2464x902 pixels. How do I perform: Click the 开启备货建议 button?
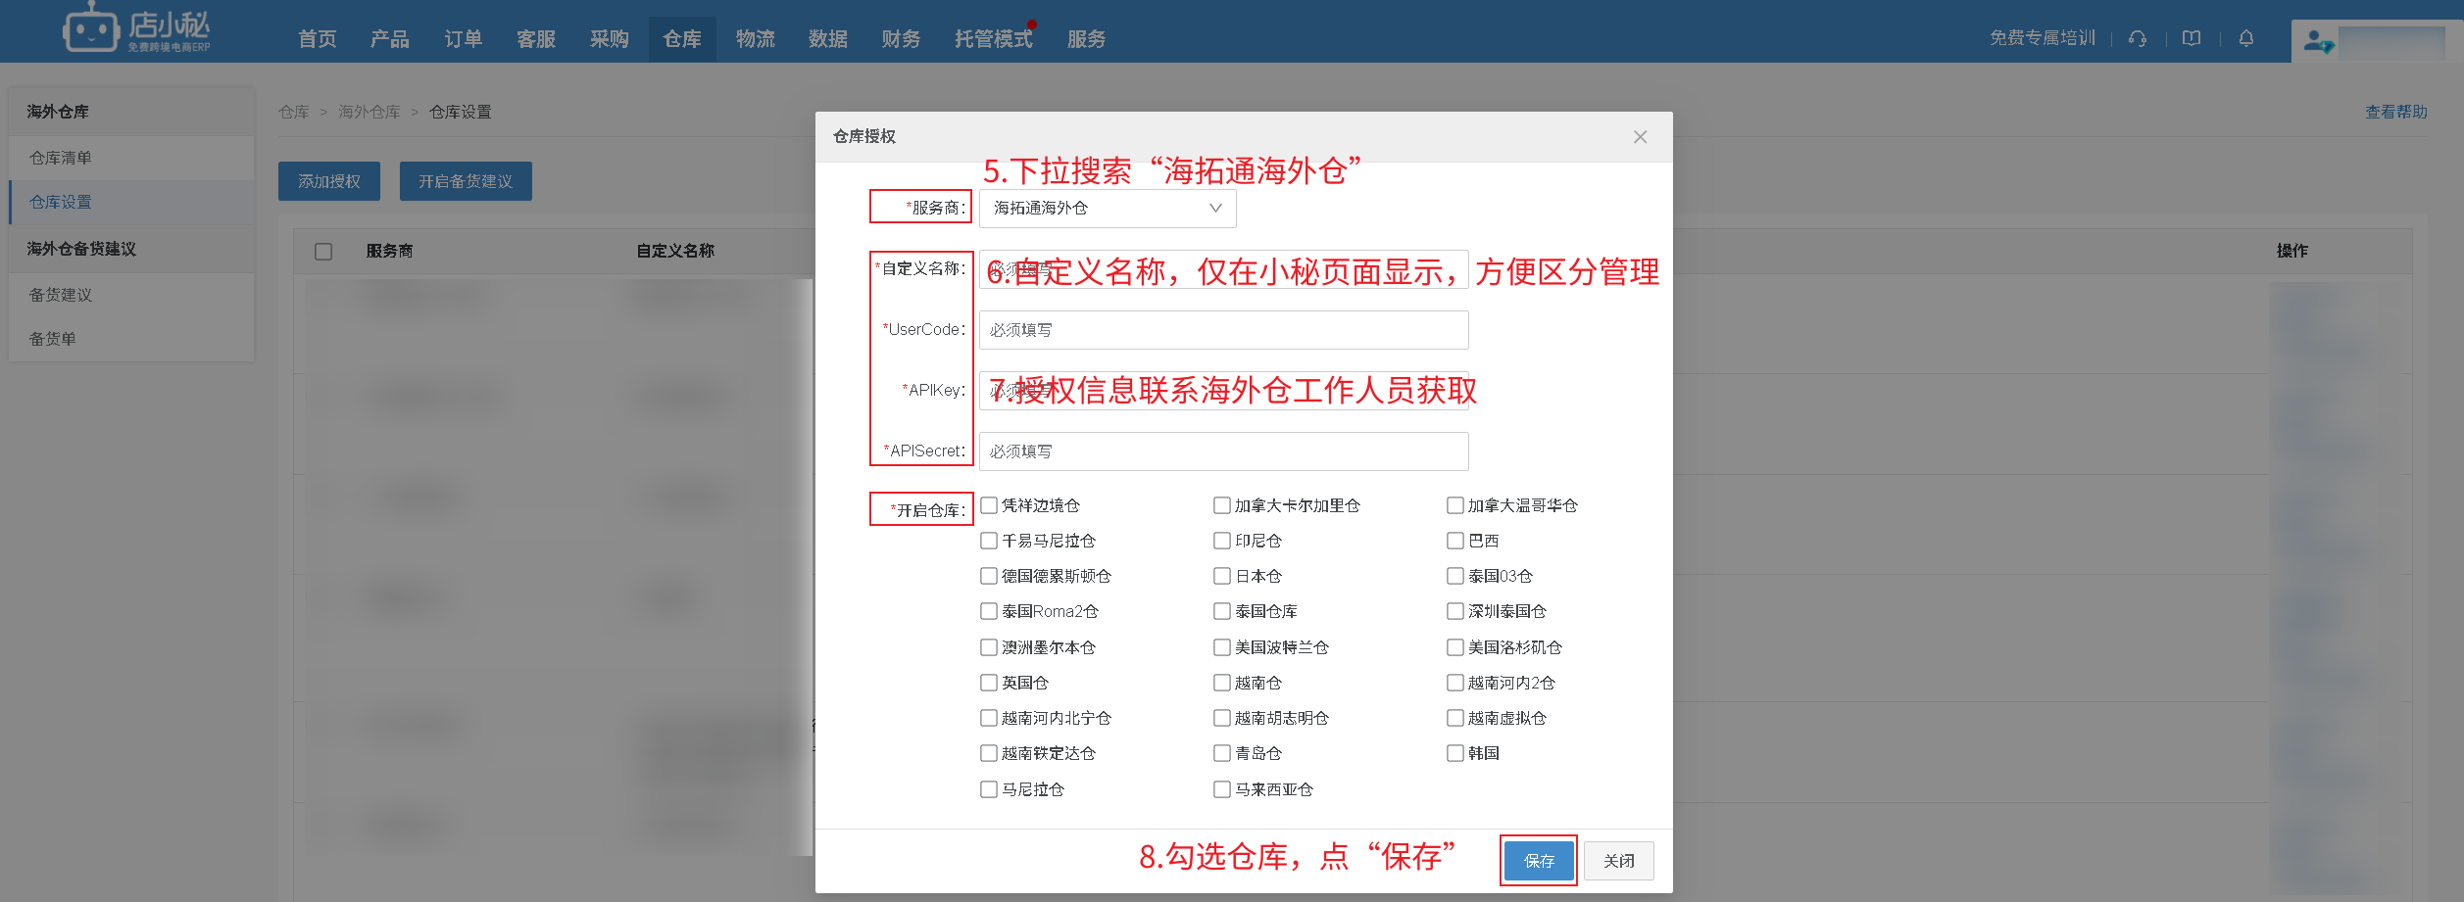466,181
